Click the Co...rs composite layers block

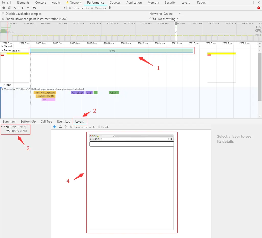114,92
